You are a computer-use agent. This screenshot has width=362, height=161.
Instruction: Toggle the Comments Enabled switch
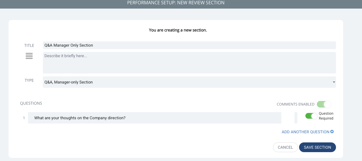click(x=324, y=104)
